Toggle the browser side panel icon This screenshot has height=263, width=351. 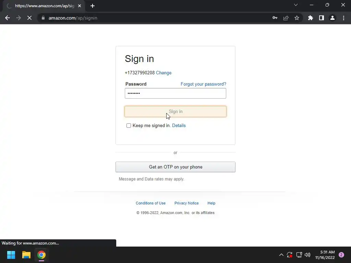322,18
